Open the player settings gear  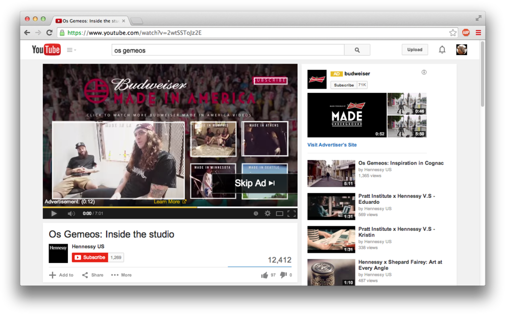pyautogui.click(x=268, y=214)
